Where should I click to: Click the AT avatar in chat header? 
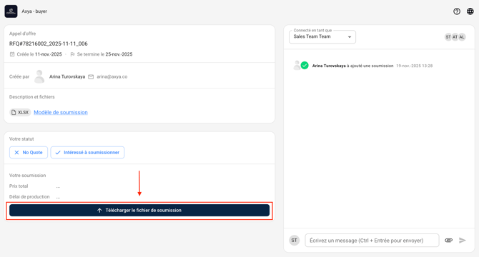pyautogui.click(x=455, y=37)
